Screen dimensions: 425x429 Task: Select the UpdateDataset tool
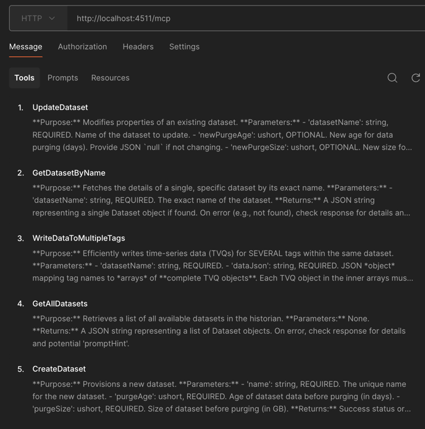pyautogui.click(x=60, y=108)
